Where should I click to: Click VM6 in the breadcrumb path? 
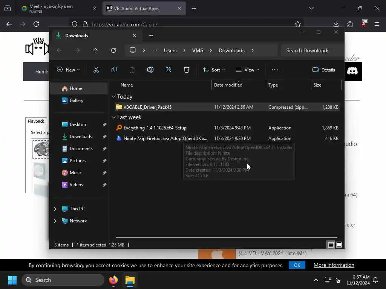coord(198,50)
